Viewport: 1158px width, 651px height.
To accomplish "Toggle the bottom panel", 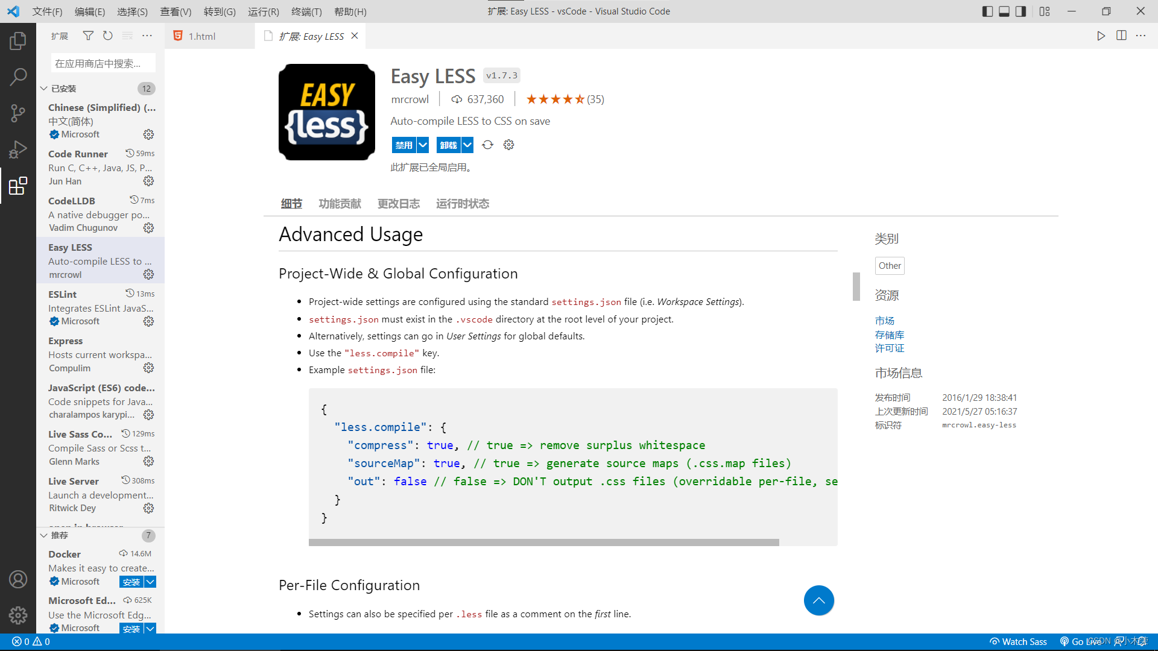I will (x=1004, y=11).
